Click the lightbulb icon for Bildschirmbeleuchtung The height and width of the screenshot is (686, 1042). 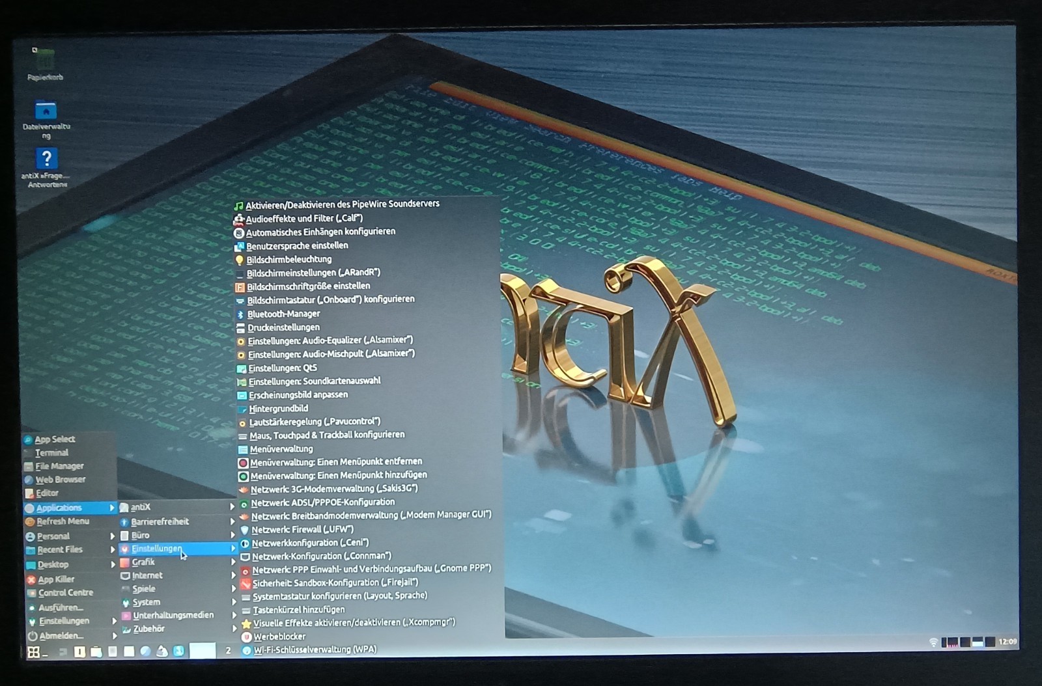pyautogui.click(x=239, y=260)
